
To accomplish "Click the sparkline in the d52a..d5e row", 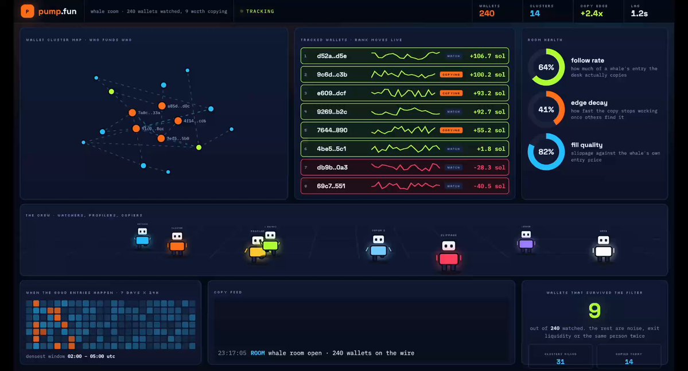I will point(406,56).
